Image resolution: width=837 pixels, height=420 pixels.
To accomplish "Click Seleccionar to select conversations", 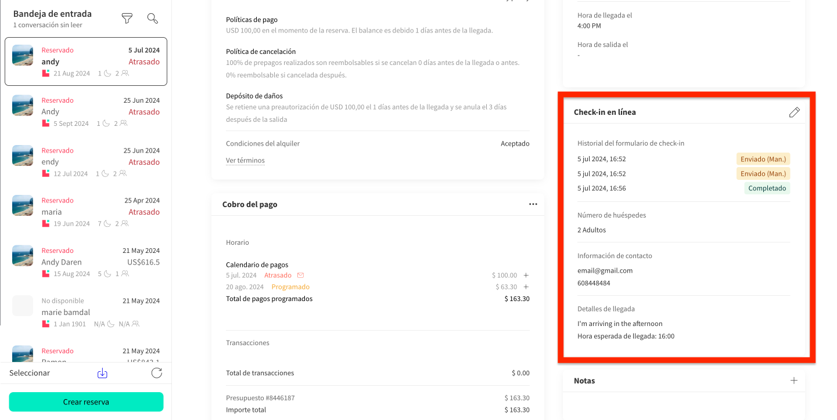I will click(30, 373).
